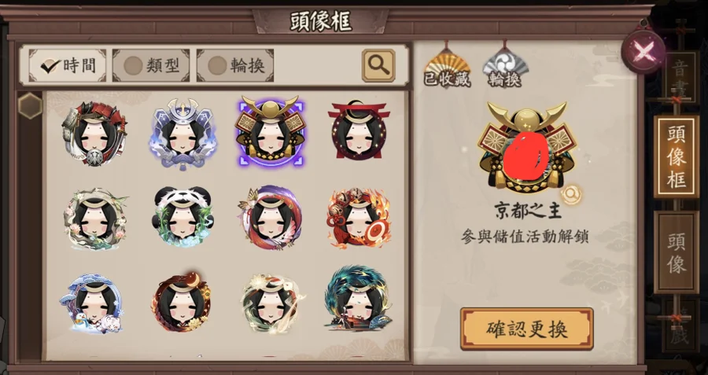Expand the hexagon filter on the left edge
The width and height of the screenshot is (708, 375).
(x=30, y=106)
